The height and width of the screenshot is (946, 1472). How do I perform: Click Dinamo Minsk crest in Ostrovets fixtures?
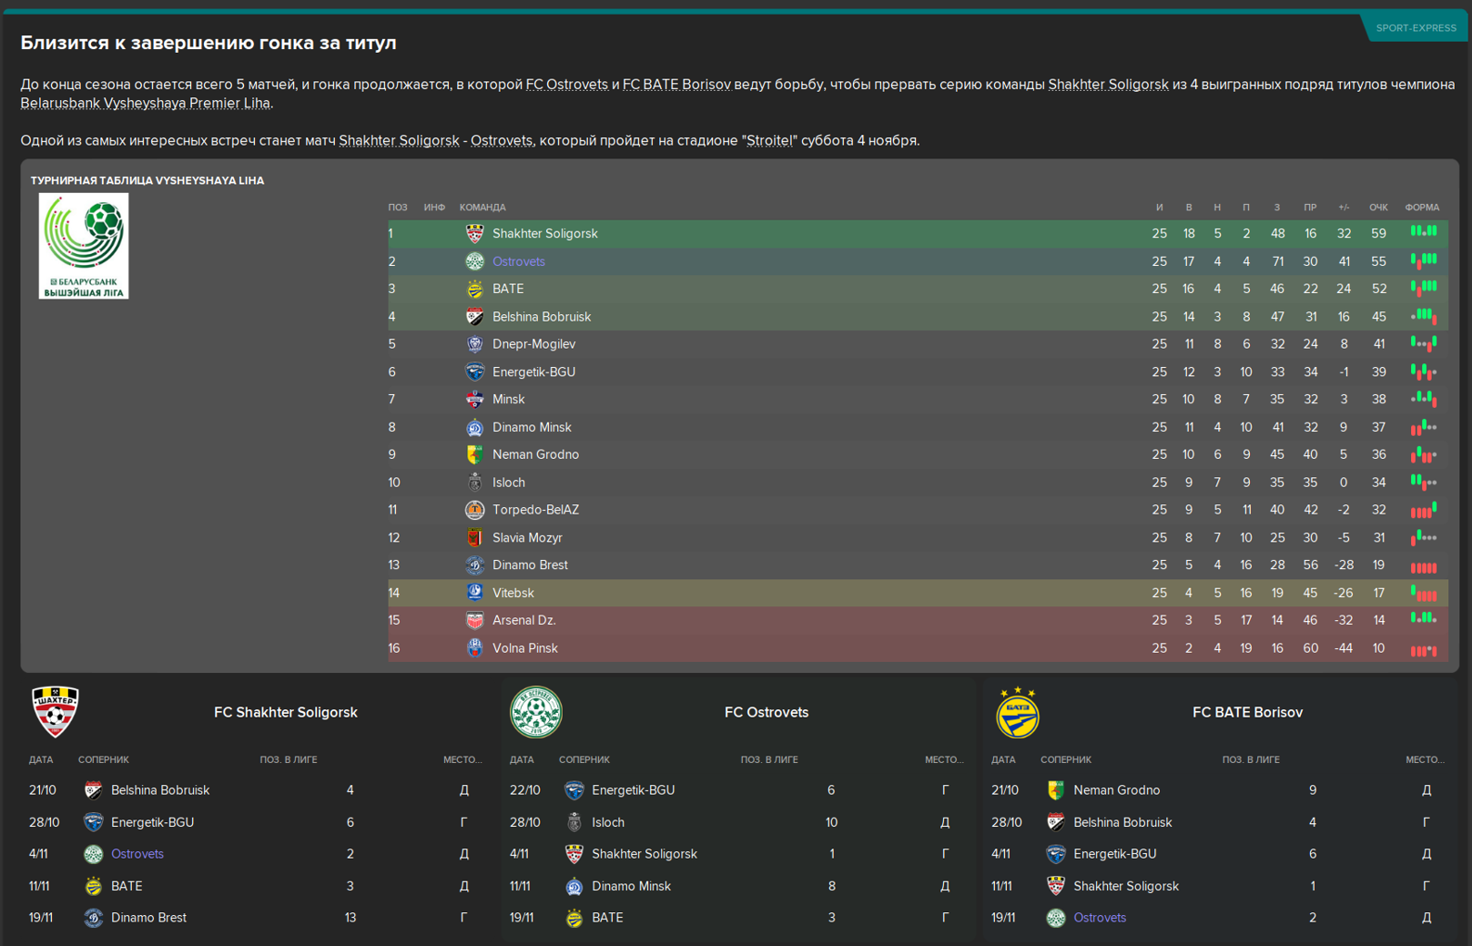574,886
